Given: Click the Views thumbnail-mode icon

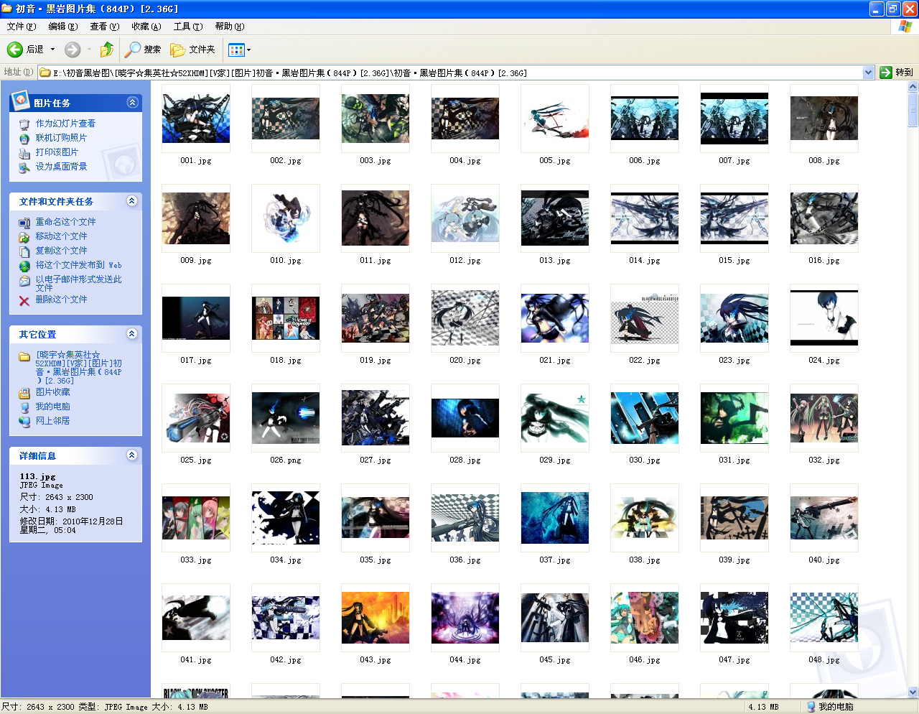Looking at the screenshot, I should [235, 50].
